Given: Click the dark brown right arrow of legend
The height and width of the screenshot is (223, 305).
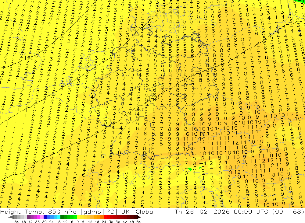Looking at the screenshot, I should tap(138, 217).
